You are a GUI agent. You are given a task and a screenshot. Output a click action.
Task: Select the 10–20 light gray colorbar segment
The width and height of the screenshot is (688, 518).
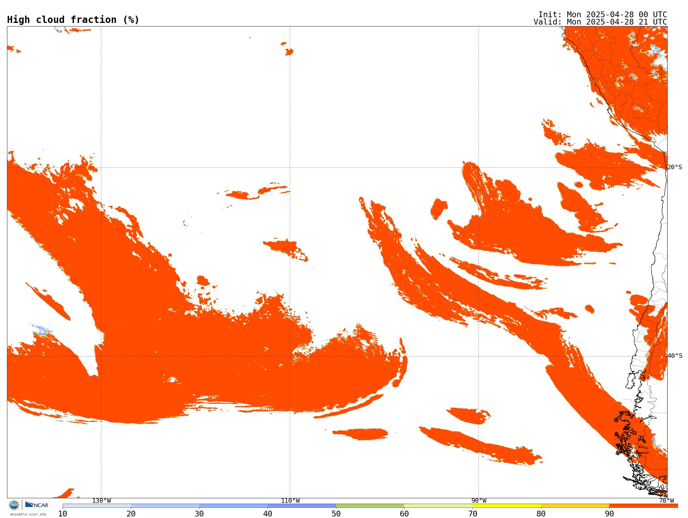pos(97,506)
